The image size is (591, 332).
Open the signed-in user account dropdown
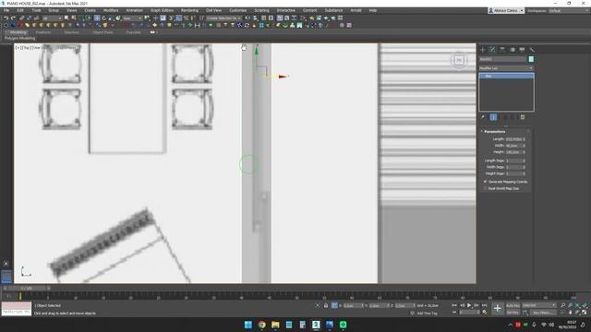pos(506,10)
